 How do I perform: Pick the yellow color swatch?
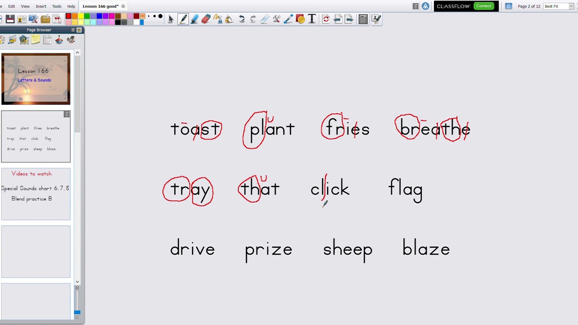(x=81, y=16)
